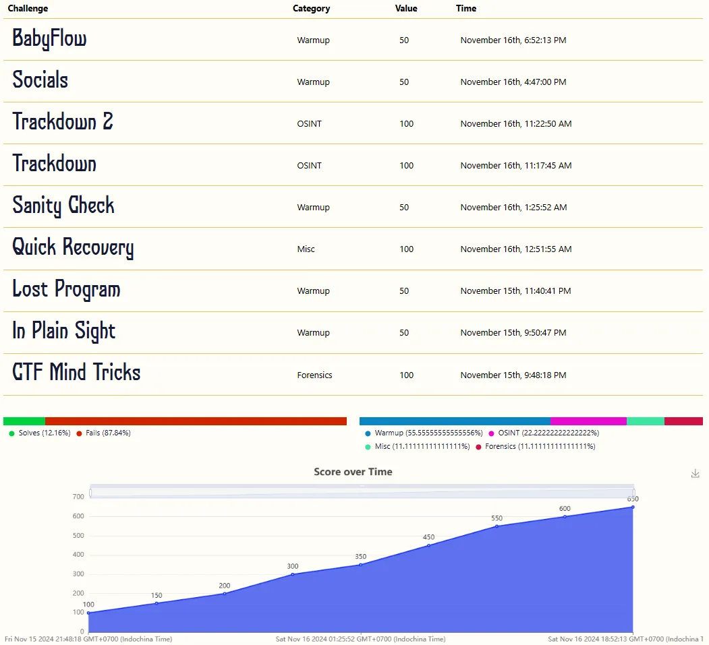Click the green Solves bar segment
Image resolution: width=709 pixels, height=645 pixels.
click(24, 421)
